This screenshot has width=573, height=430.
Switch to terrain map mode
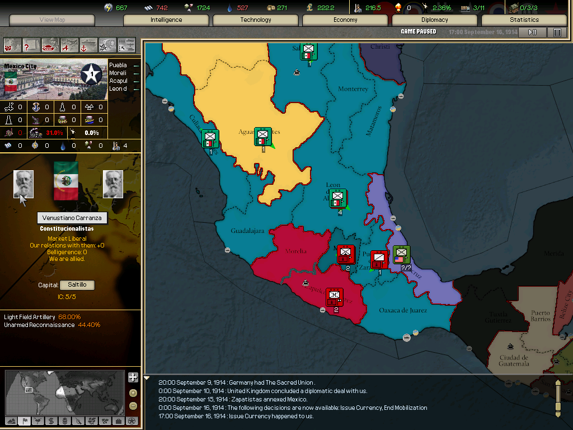tap(11, 421)
